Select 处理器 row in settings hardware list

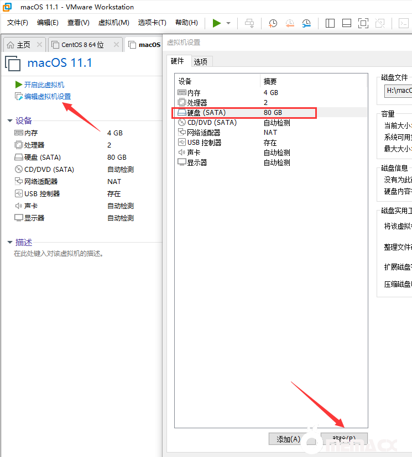tap(270, 103)
